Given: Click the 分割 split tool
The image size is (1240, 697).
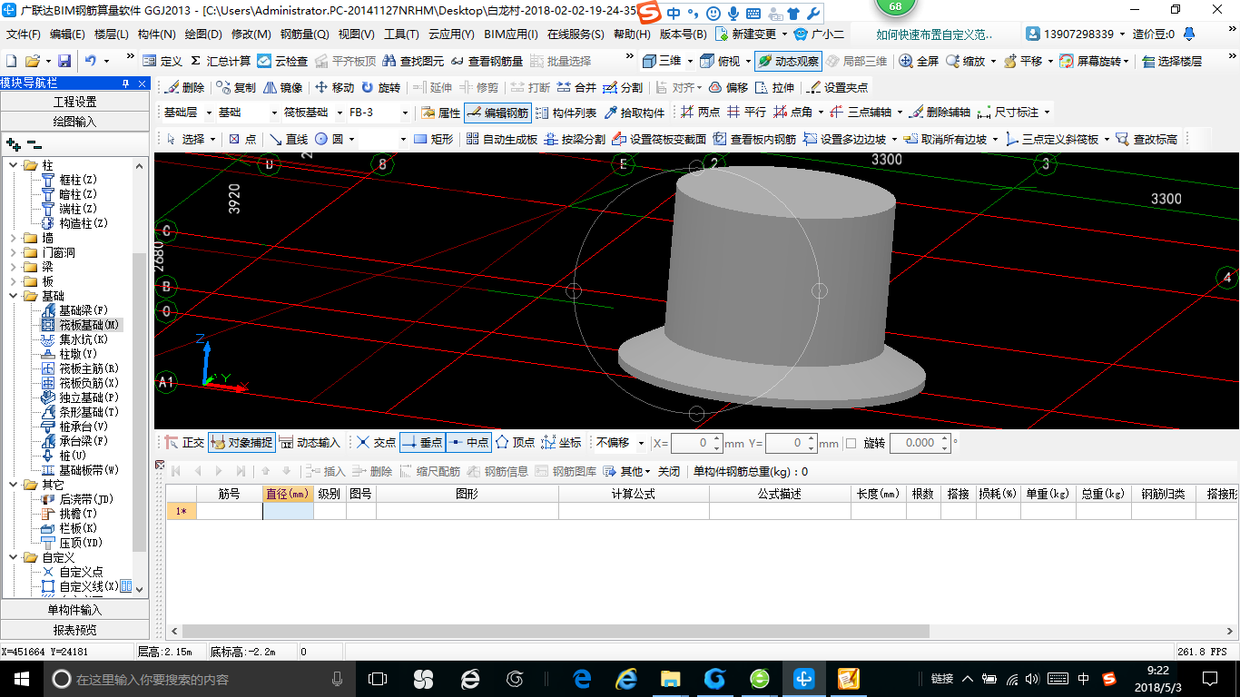Looking at the screenshot, I should tap(623, 88).
